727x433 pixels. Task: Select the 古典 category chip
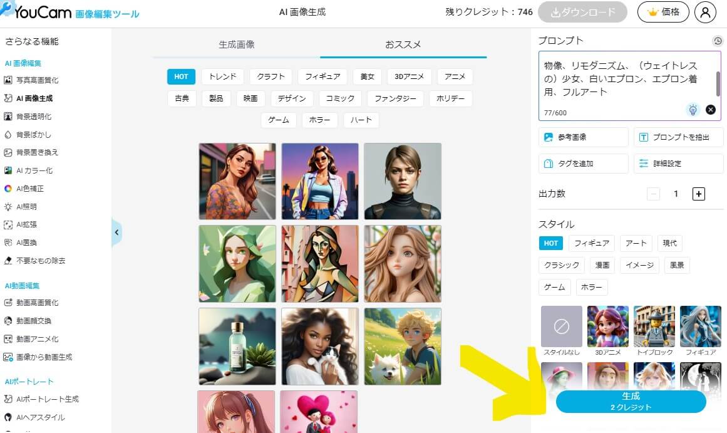click(x=182, y=98)
